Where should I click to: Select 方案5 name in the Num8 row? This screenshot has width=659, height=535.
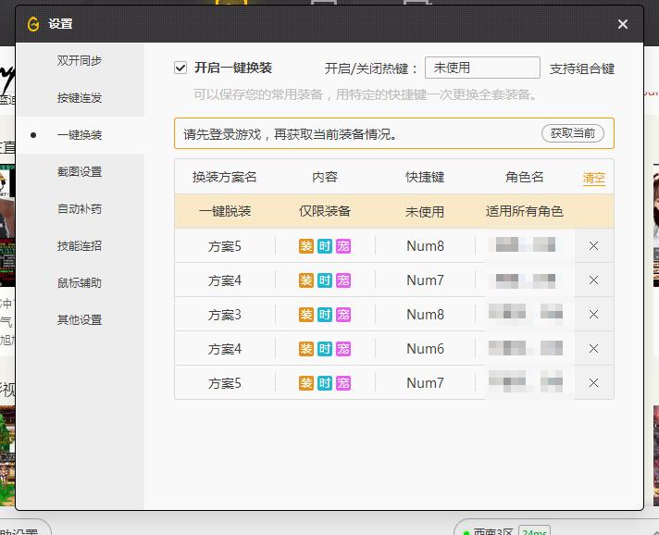click(225, 246)
